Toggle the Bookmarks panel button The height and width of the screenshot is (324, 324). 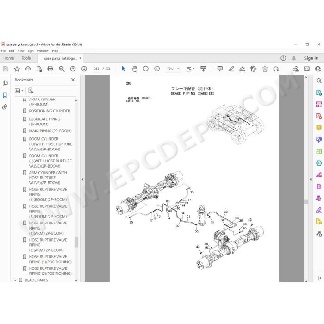click(5, 95)
